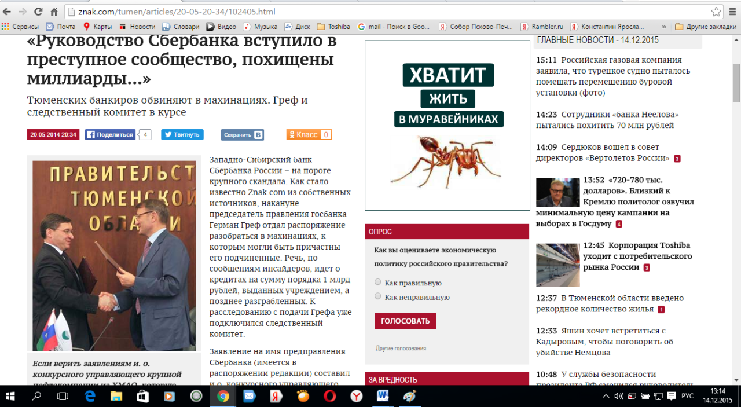The image size is (741, 407).
Task: Open Windows taskbar search icon
Action: (36, 397)
